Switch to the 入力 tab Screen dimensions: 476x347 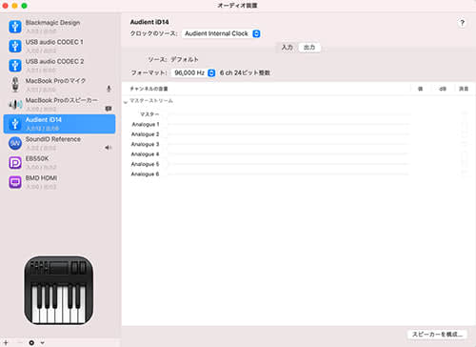coord(288,48)
